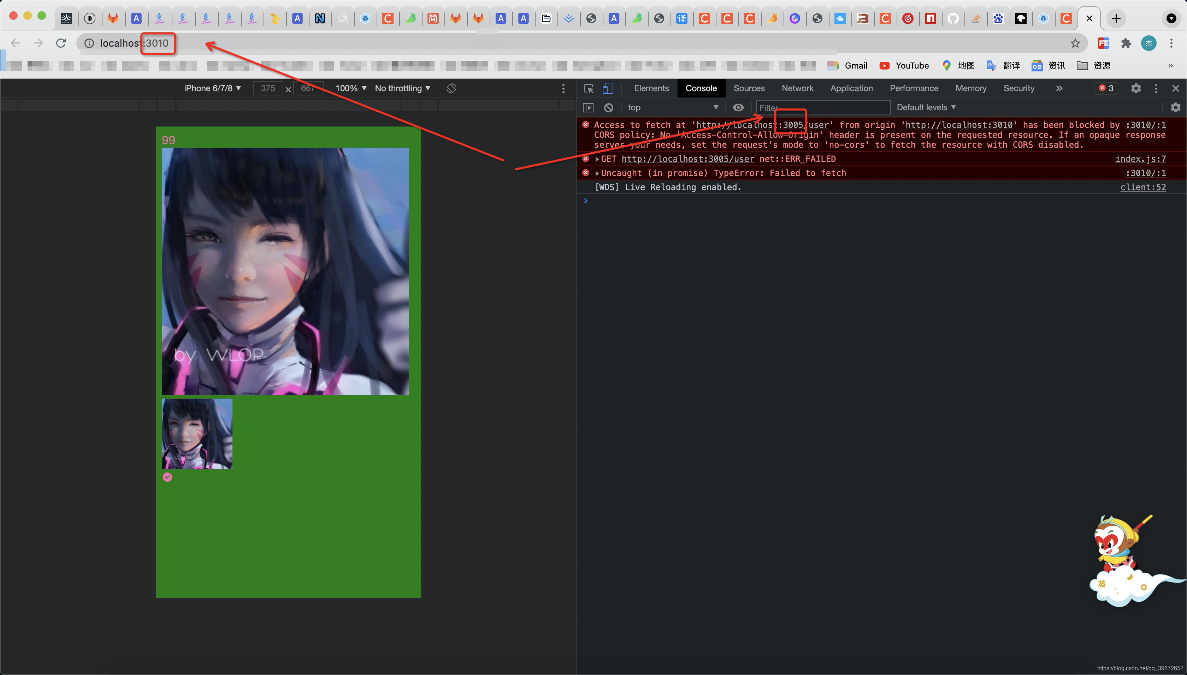The image size is (1187, 675).
Task: Open the Memory tab
Action: (971, 88)
